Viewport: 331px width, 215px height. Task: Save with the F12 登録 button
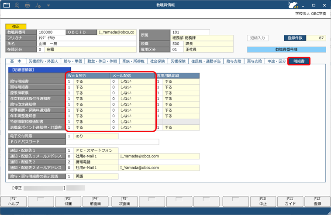click(x=317, y=201)
